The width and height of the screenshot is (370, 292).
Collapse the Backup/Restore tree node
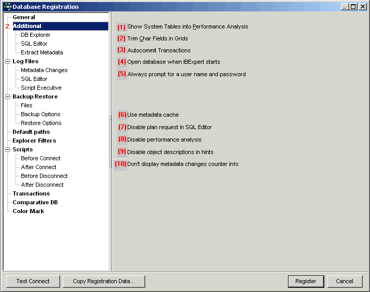pyautogui.click(x=8, y=96)
